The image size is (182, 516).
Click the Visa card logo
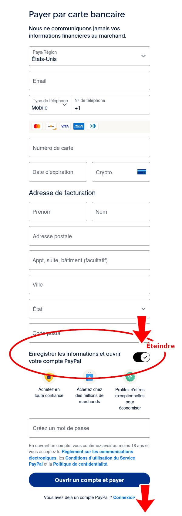click(x=65, y=126)
